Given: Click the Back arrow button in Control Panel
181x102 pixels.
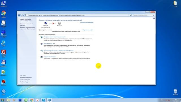Looking at the screenshot, I should 19,15.
